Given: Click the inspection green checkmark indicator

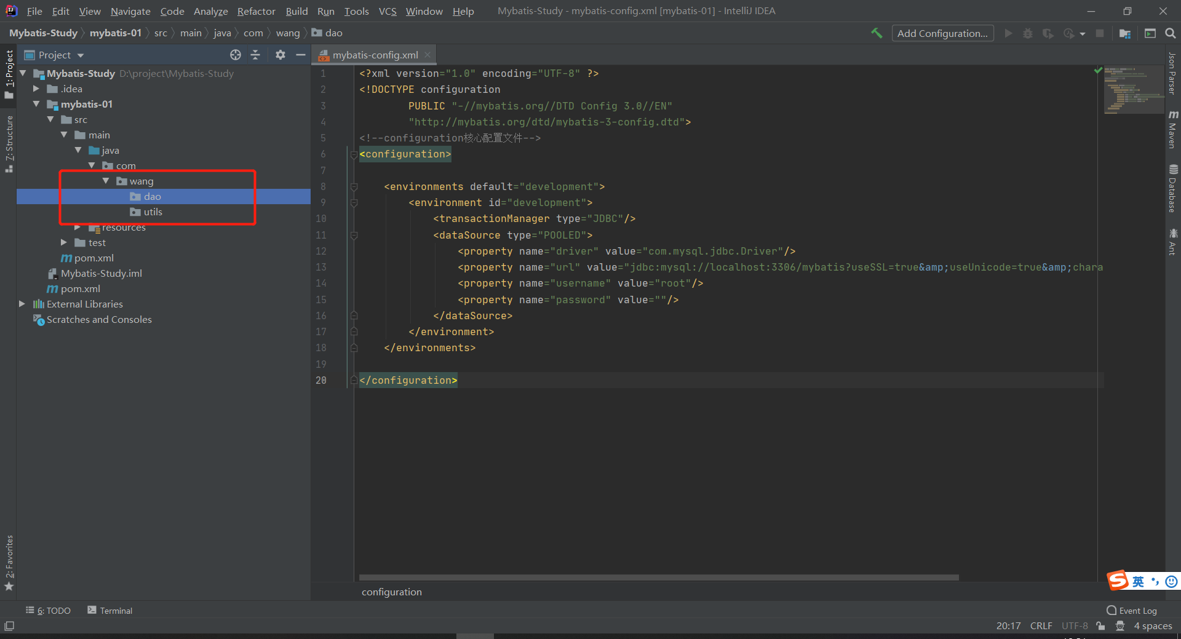Looking at the screenshot, I should pos(1098,71).
